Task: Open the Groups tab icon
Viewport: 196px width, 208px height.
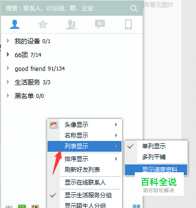Action: tap(72, 24)
